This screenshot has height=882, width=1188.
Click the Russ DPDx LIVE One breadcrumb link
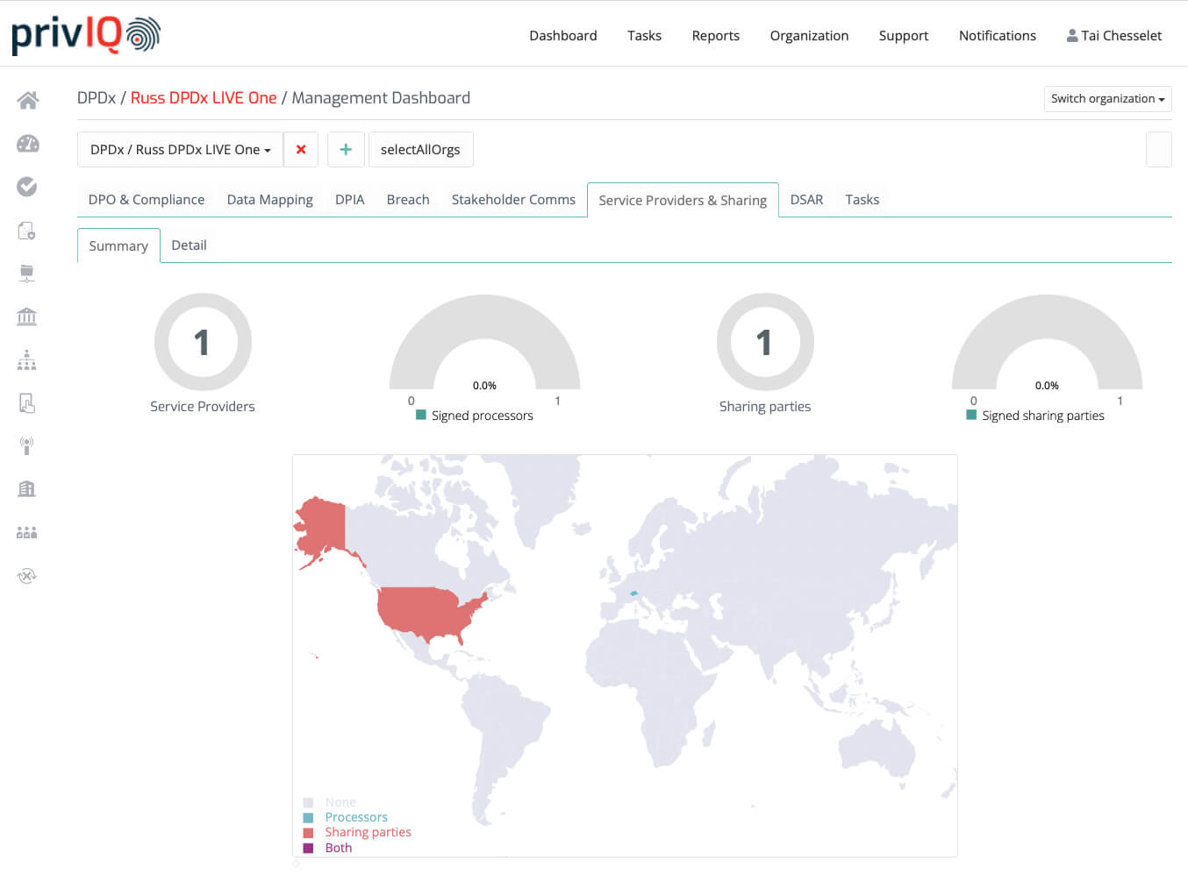(x=204, y=97)
